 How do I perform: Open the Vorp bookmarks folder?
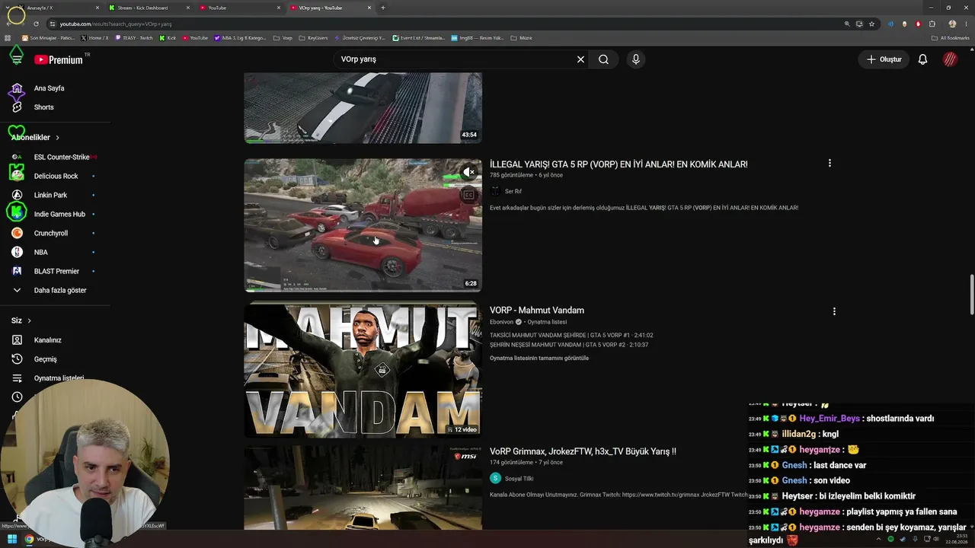[x=283, y=37]
